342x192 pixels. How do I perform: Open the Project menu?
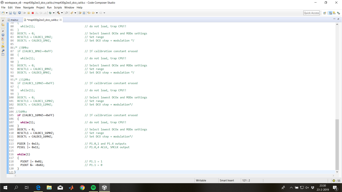point(40,8)
